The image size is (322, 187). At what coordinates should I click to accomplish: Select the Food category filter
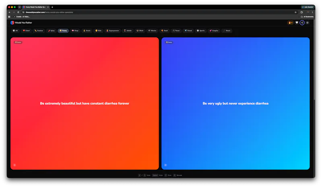click(x=164, y=31)
